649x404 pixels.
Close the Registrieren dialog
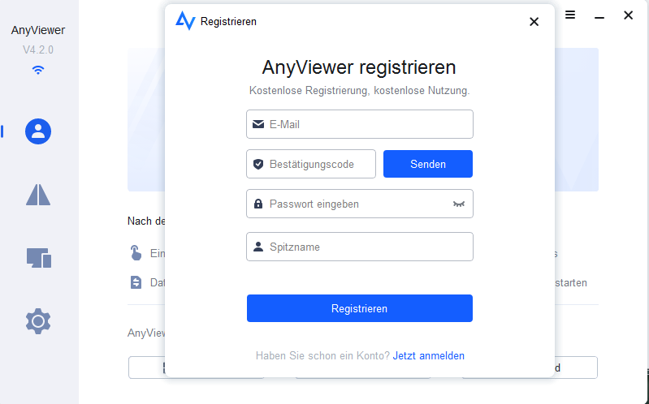click(x=534, y=22)
